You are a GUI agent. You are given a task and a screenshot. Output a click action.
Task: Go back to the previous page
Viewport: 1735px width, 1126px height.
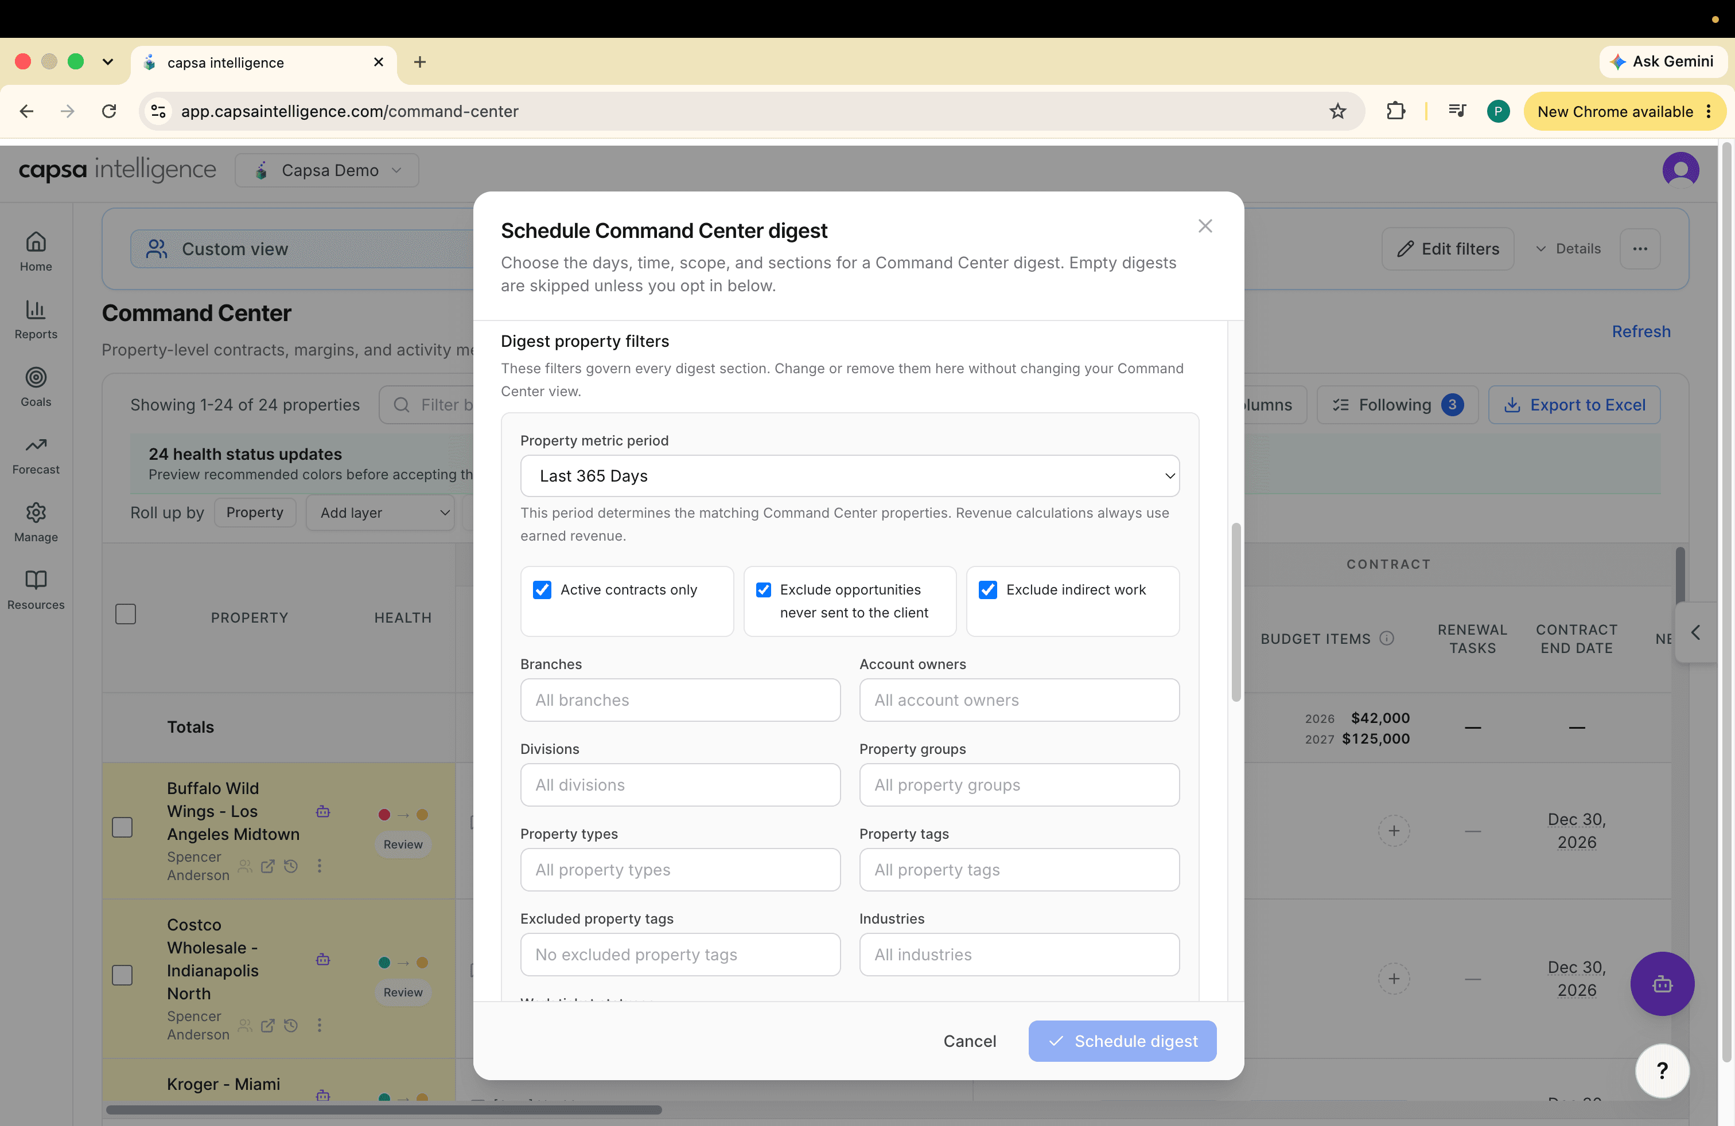(x=26, y=111)
